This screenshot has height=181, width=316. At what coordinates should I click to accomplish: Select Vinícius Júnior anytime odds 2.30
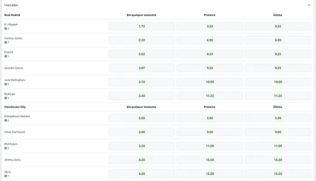coord(142,40)
